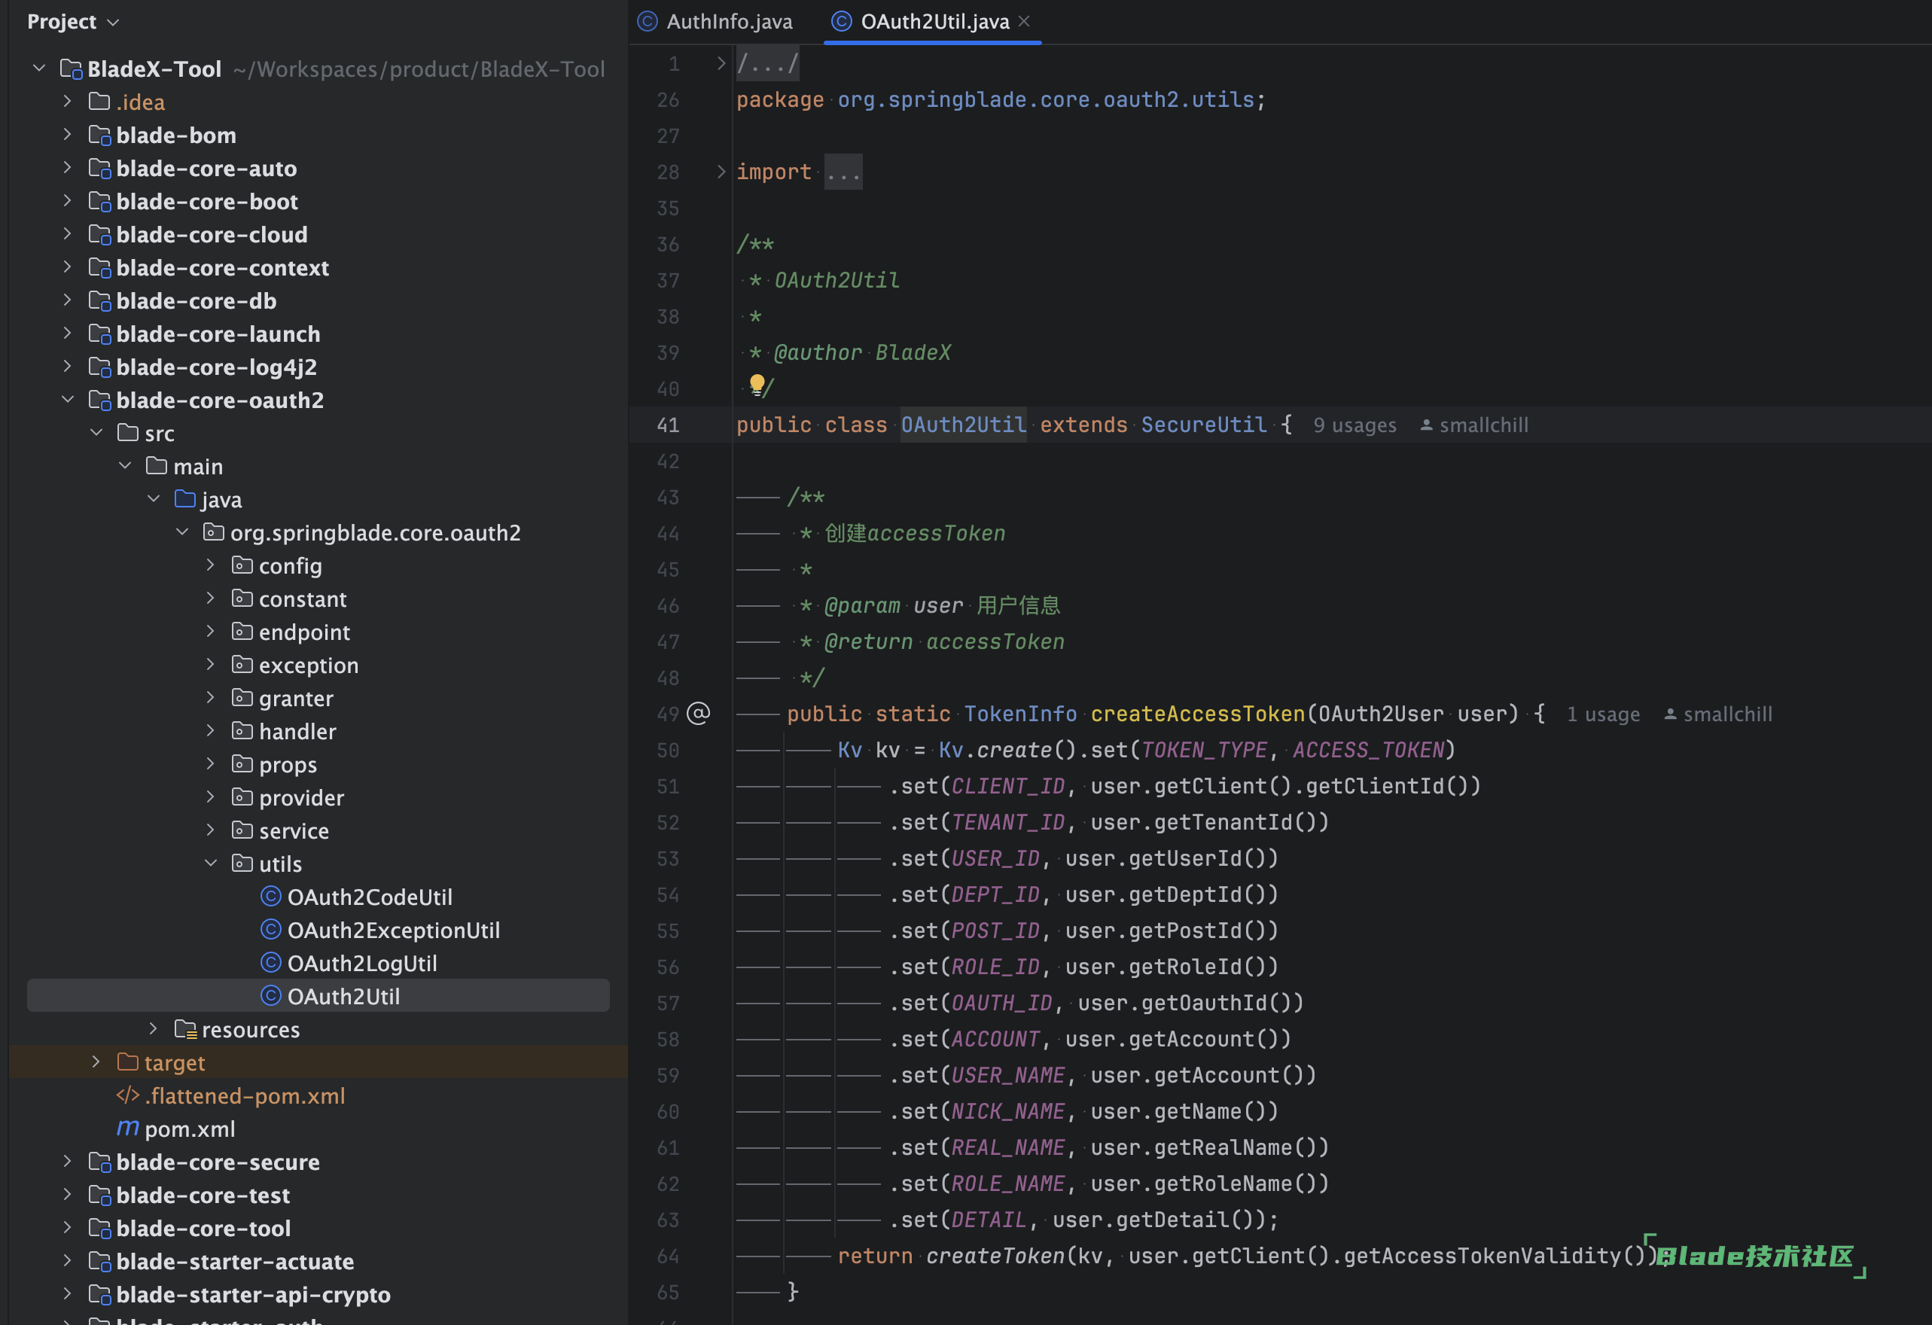Expand the blade-starter-api-crypto module
Image resolution: width=1932 pixels, height=1325 pixels.
pyautogui.click(x=67, y=1294)
